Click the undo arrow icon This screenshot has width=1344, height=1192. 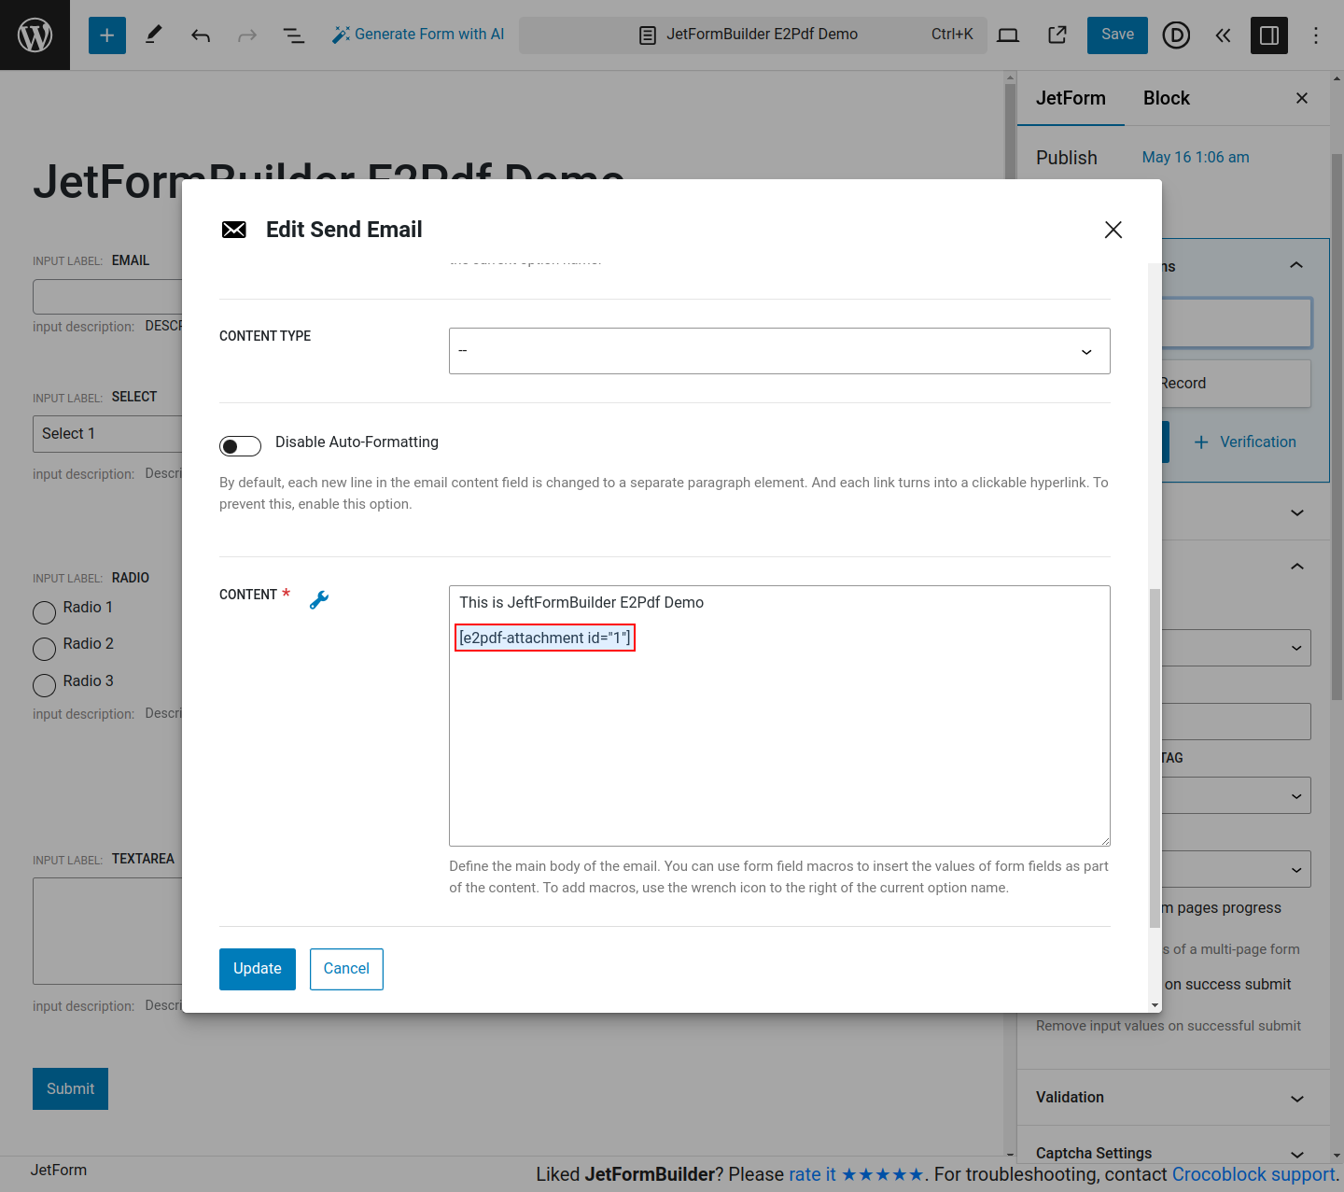click(201, 35)
